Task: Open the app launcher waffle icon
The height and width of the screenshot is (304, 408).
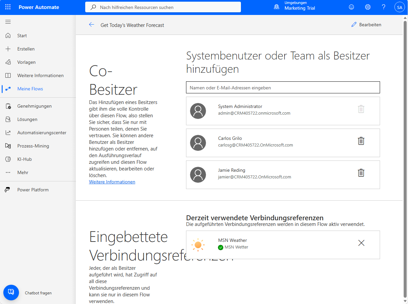Action: pos(8,7)
